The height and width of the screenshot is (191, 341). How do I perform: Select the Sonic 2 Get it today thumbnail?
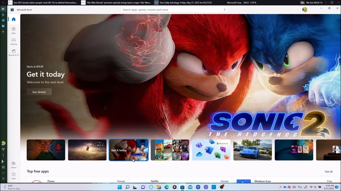click(128, 150)
